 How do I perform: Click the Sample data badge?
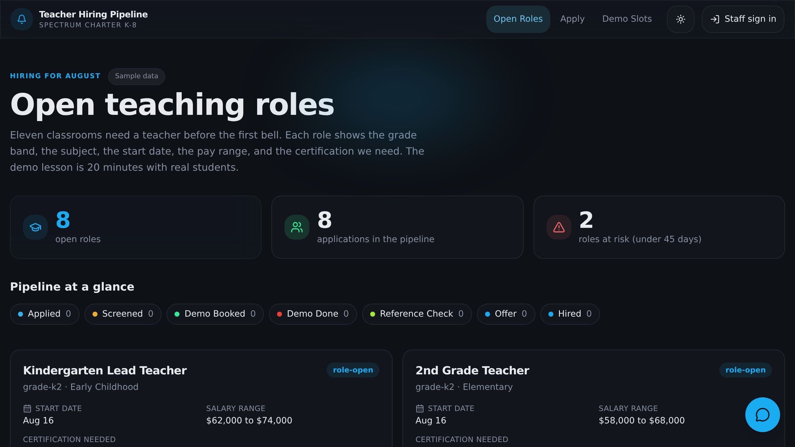[x=136, y=76]
